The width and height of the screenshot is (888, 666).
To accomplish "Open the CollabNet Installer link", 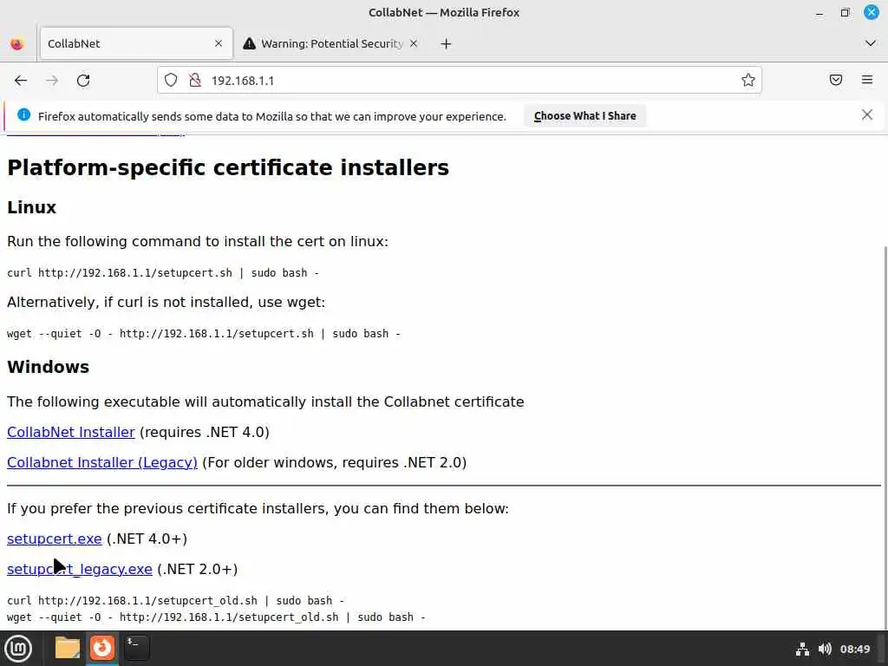I will point(71,432).
